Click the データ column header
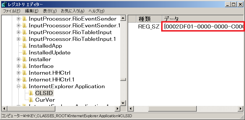The width and height of the screenshot is (245, 120). coord(204,19)
